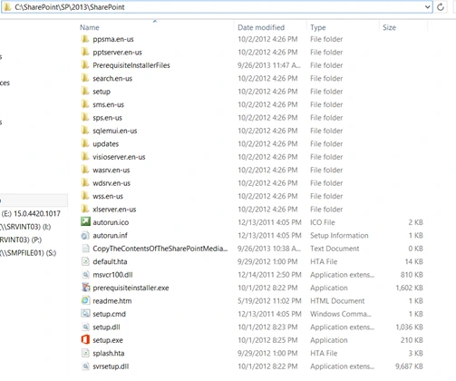Screen dimensions: 456x381
Task: Open the address bar history dropdown
Action: point(427,6)
